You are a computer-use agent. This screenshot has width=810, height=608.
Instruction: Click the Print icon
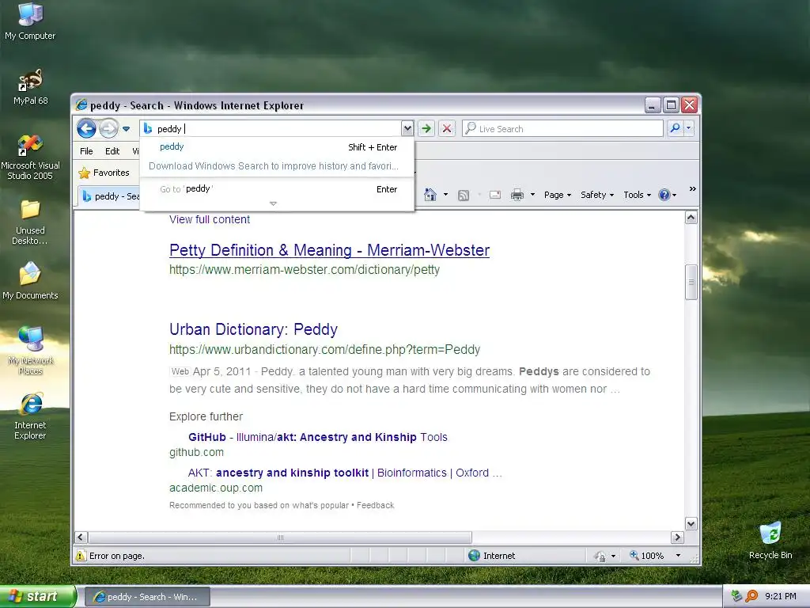(x=517, y=195)
